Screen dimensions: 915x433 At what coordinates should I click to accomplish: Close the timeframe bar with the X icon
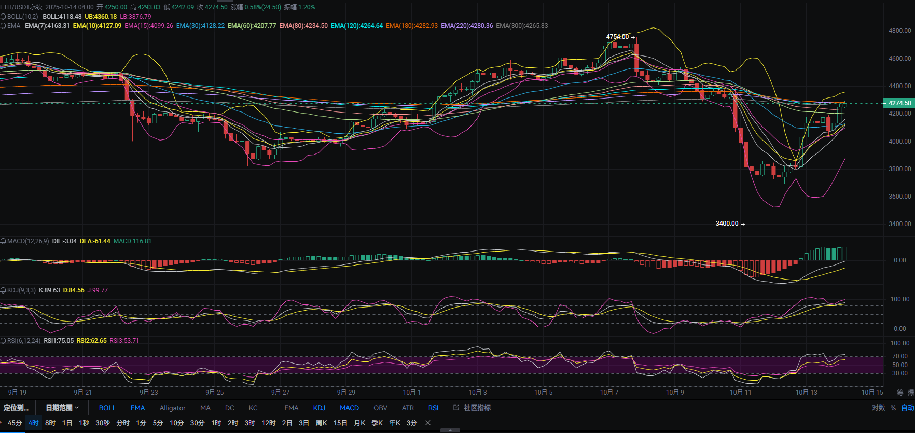(x=428, y=423)
